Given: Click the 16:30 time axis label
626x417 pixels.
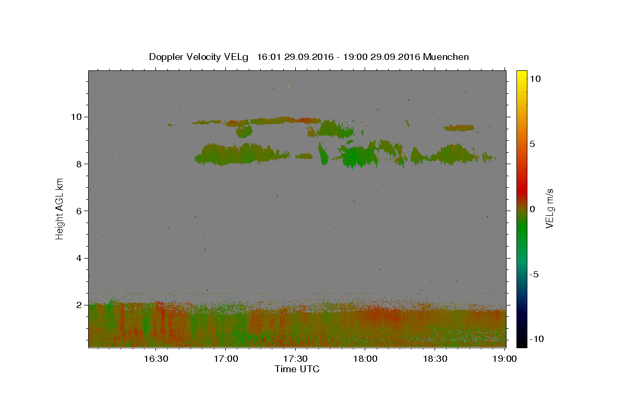Looking at the screenshot, I should (x=155, y=359).
